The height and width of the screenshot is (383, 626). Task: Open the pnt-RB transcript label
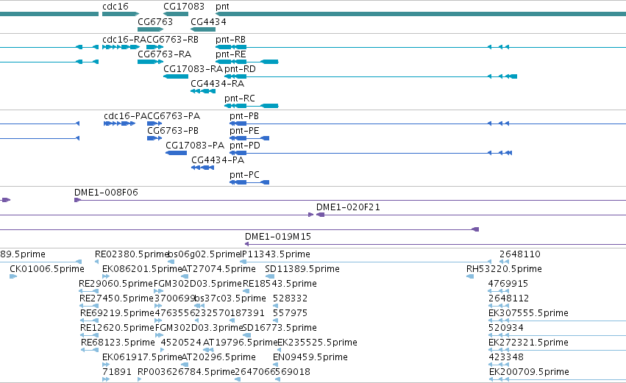(230, 40)
